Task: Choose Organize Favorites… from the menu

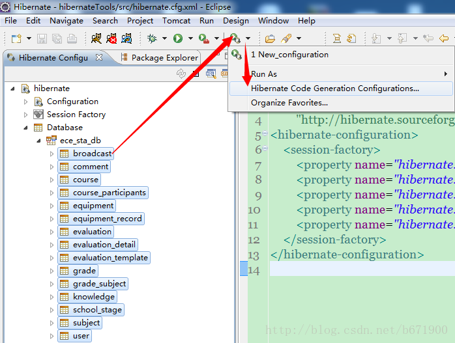Action: [342, 103]
